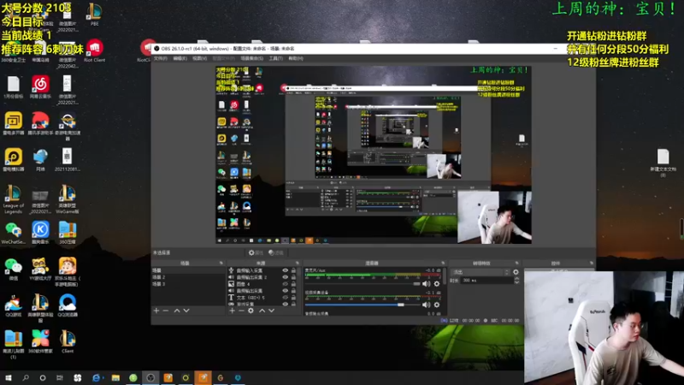Screen dimensions: 684x385
Task: Adjust second mixer channel blue volume slider
Action: (x=362, y=305)
